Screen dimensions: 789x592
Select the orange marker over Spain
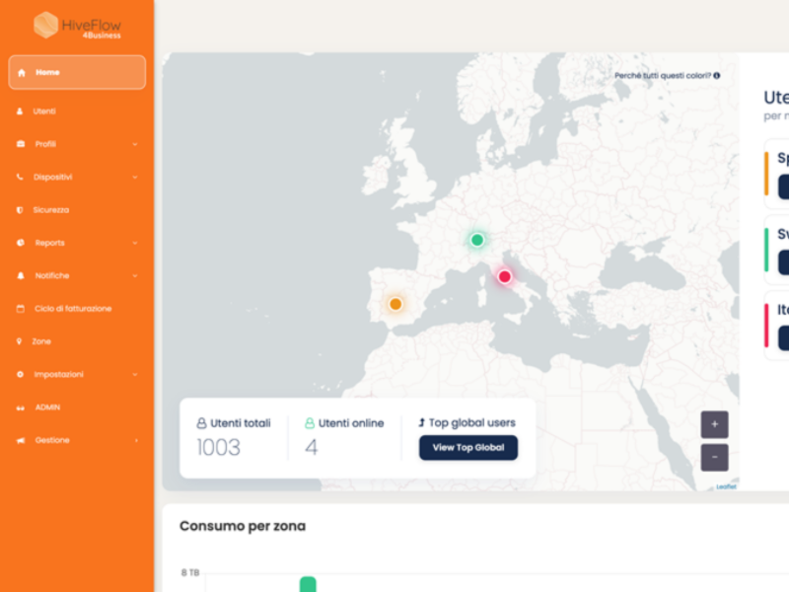coord(395,304)
